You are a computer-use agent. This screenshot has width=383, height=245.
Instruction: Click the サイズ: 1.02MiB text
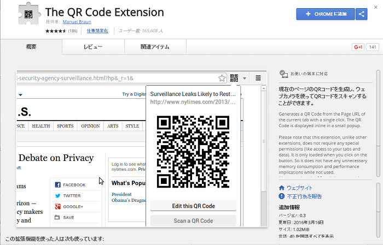[x=294, y=229]
